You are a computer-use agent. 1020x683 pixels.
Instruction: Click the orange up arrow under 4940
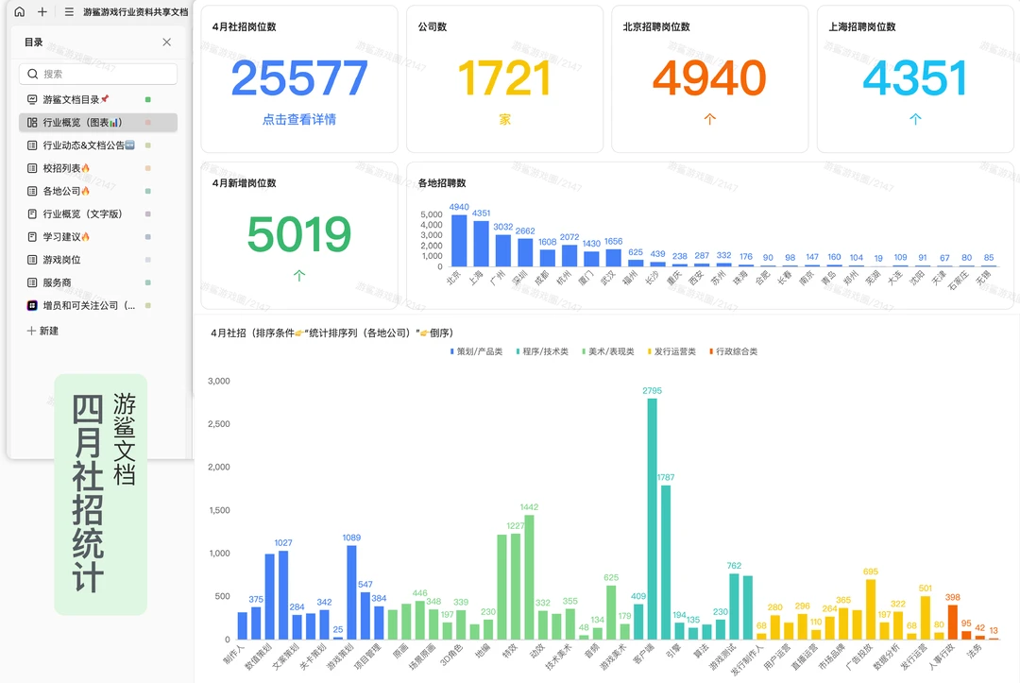click(709, 119)
